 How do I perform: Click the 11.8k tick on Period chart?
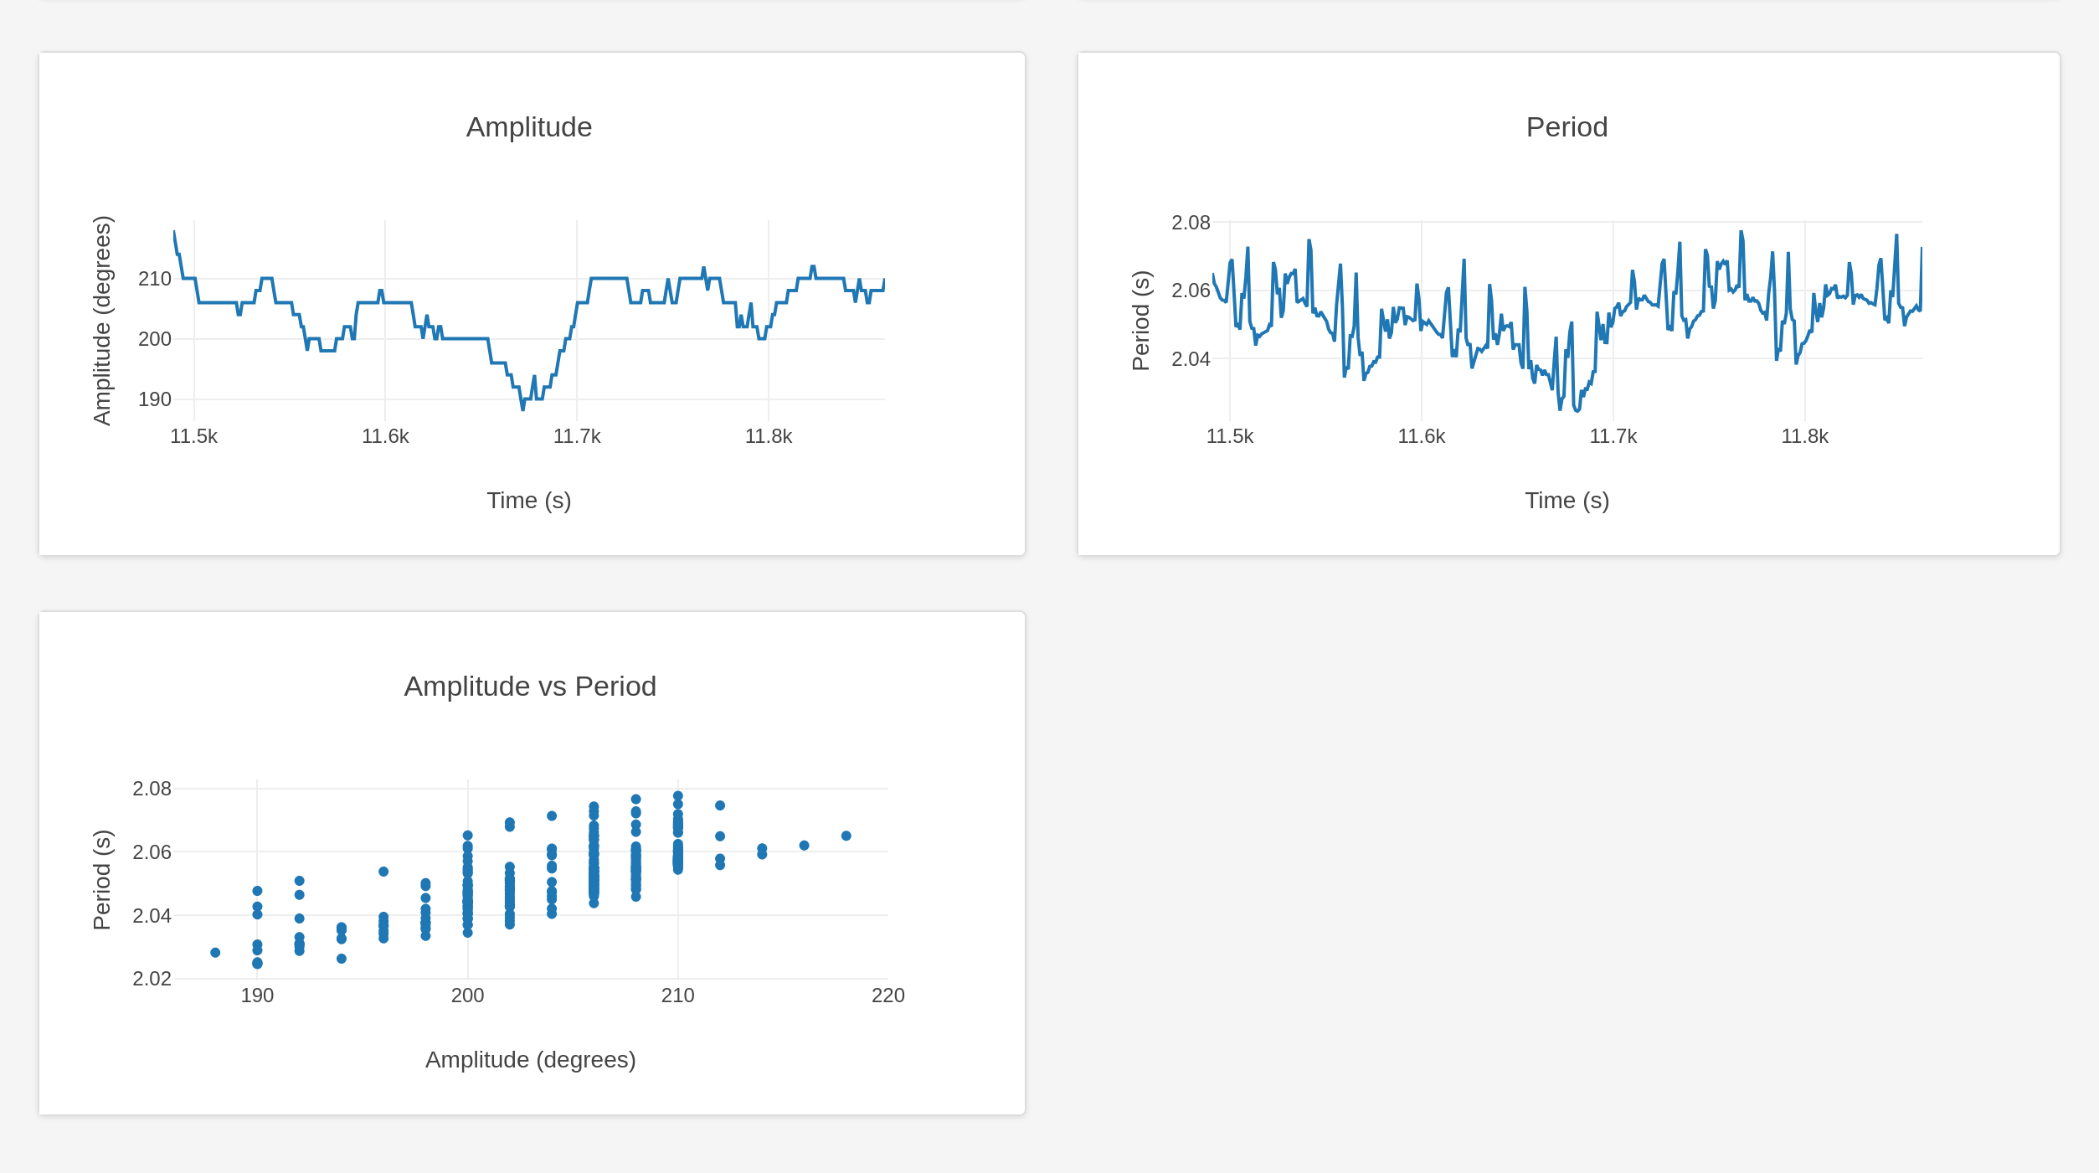1804,436
